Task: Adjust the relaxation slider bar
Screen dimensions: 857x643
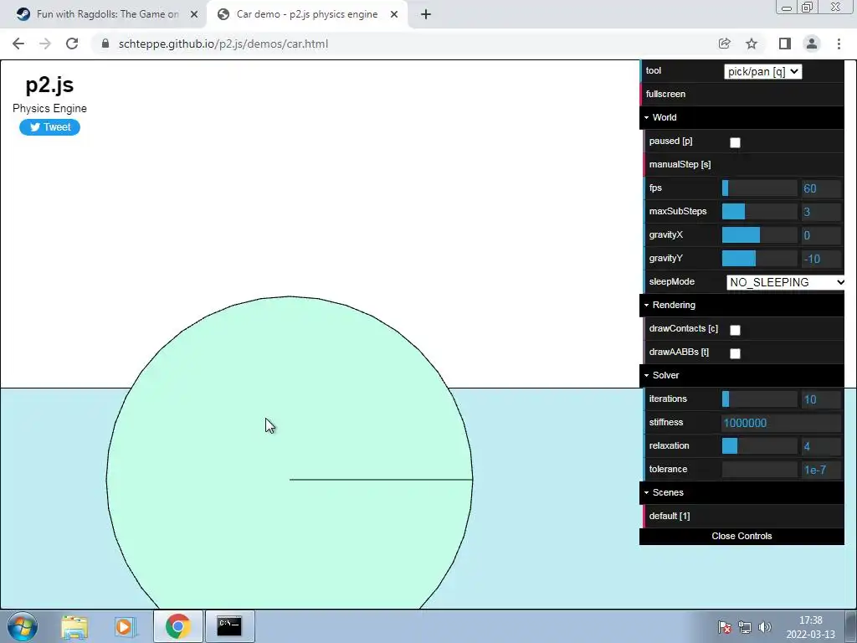Action: pos(760,446)
